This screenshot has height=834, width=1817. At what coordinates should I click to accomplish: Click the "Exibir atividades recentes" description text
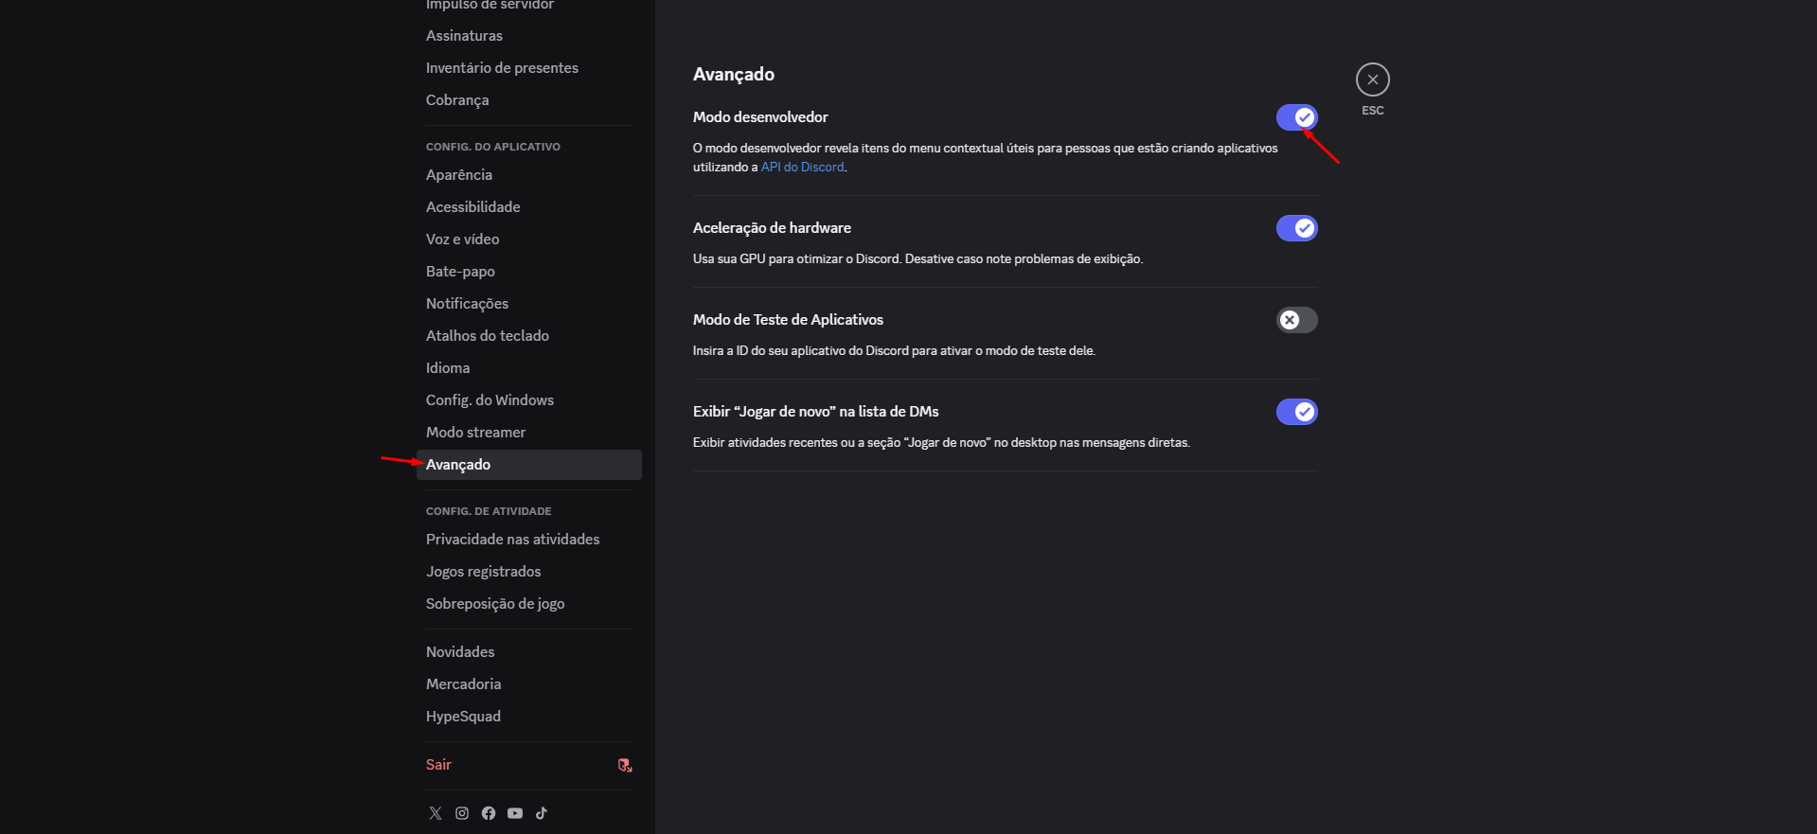(941, 443)
